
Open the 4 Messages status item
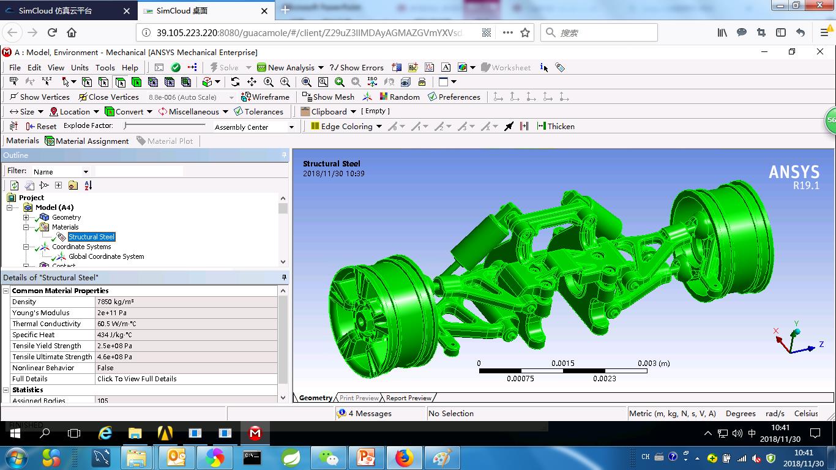click(x=365, y=413)
